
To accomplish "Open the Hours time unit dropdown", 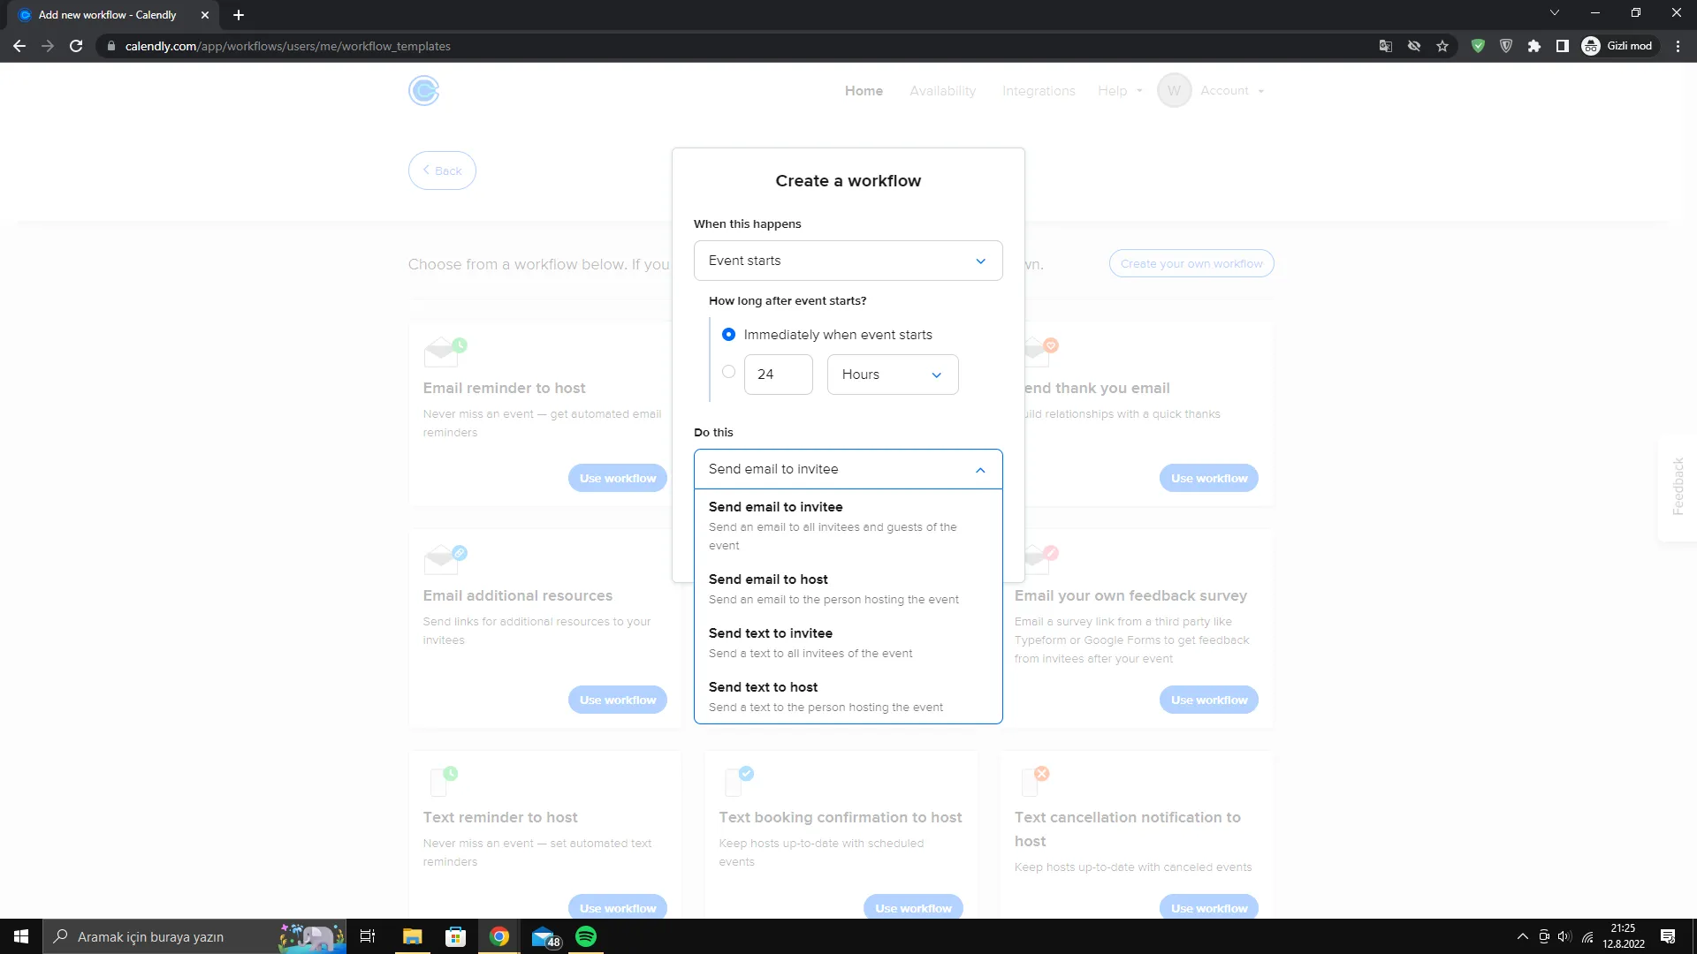I will pos(892,375).
